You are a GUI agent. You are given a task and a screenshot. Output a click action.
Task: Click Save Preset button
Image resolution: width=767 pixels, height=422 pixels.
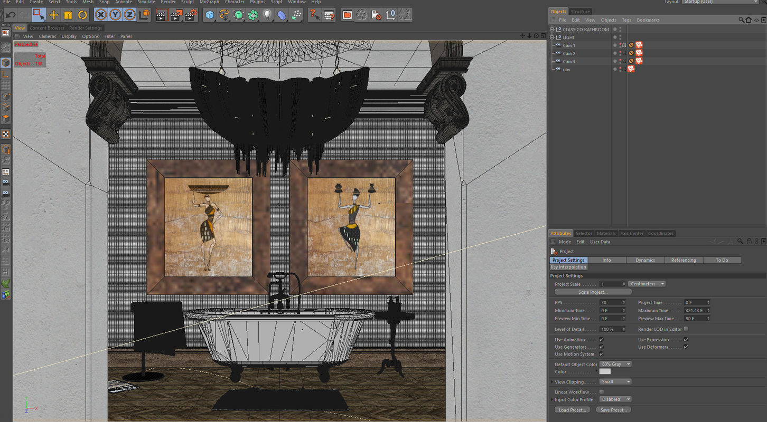614,410
